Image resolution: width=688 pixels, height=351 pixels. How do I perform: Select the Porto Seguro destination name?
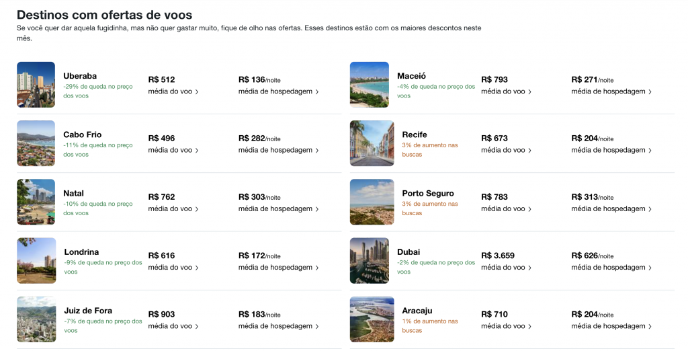428,193
